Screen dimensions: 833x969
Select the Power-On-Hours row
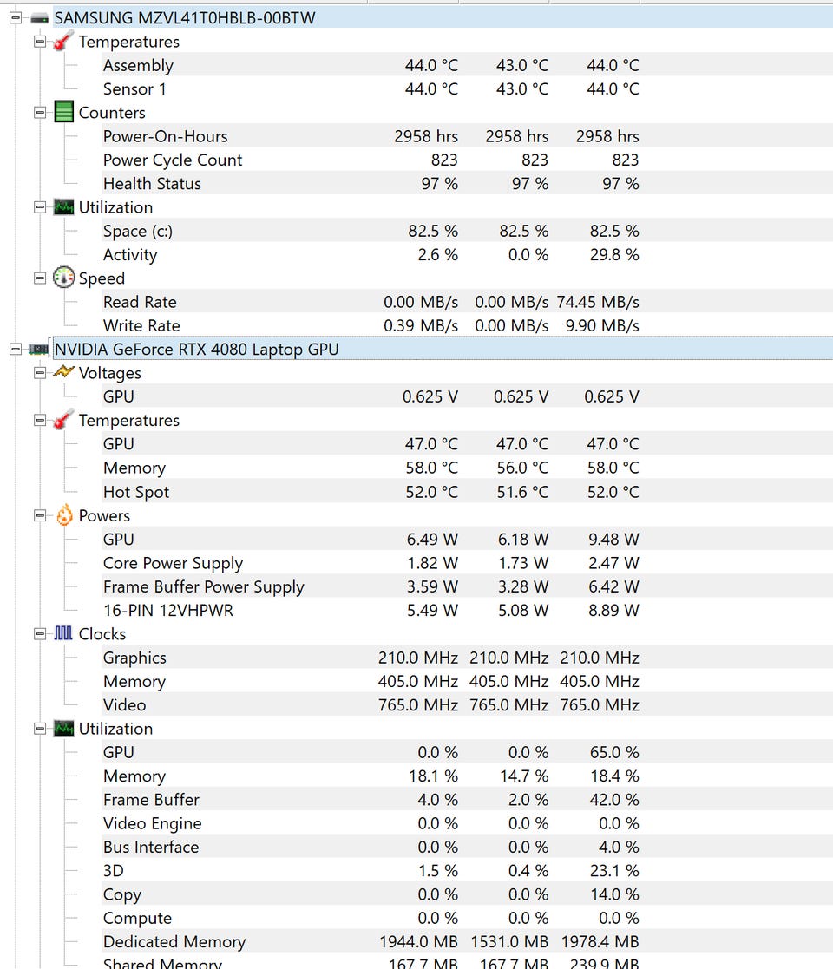coord(165,136)
